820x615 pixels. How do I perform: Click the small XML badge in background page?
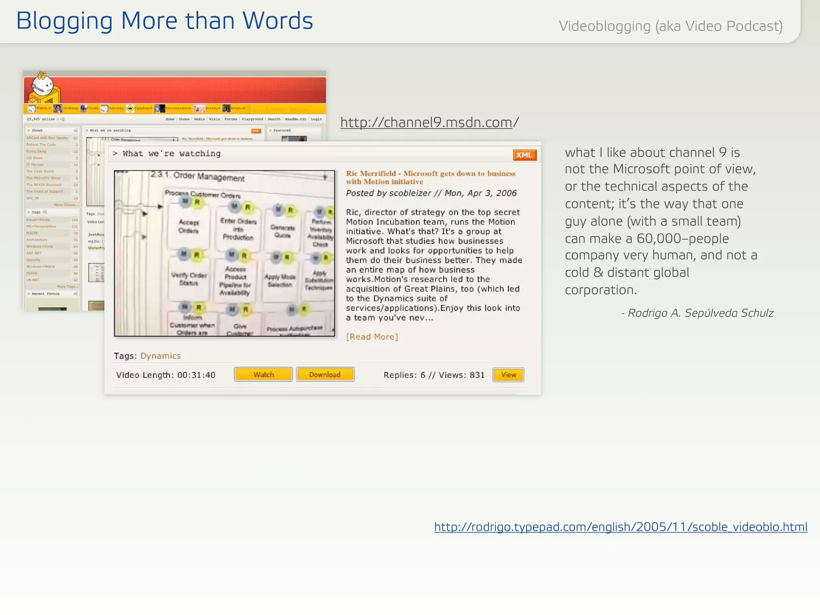[256, 131]
